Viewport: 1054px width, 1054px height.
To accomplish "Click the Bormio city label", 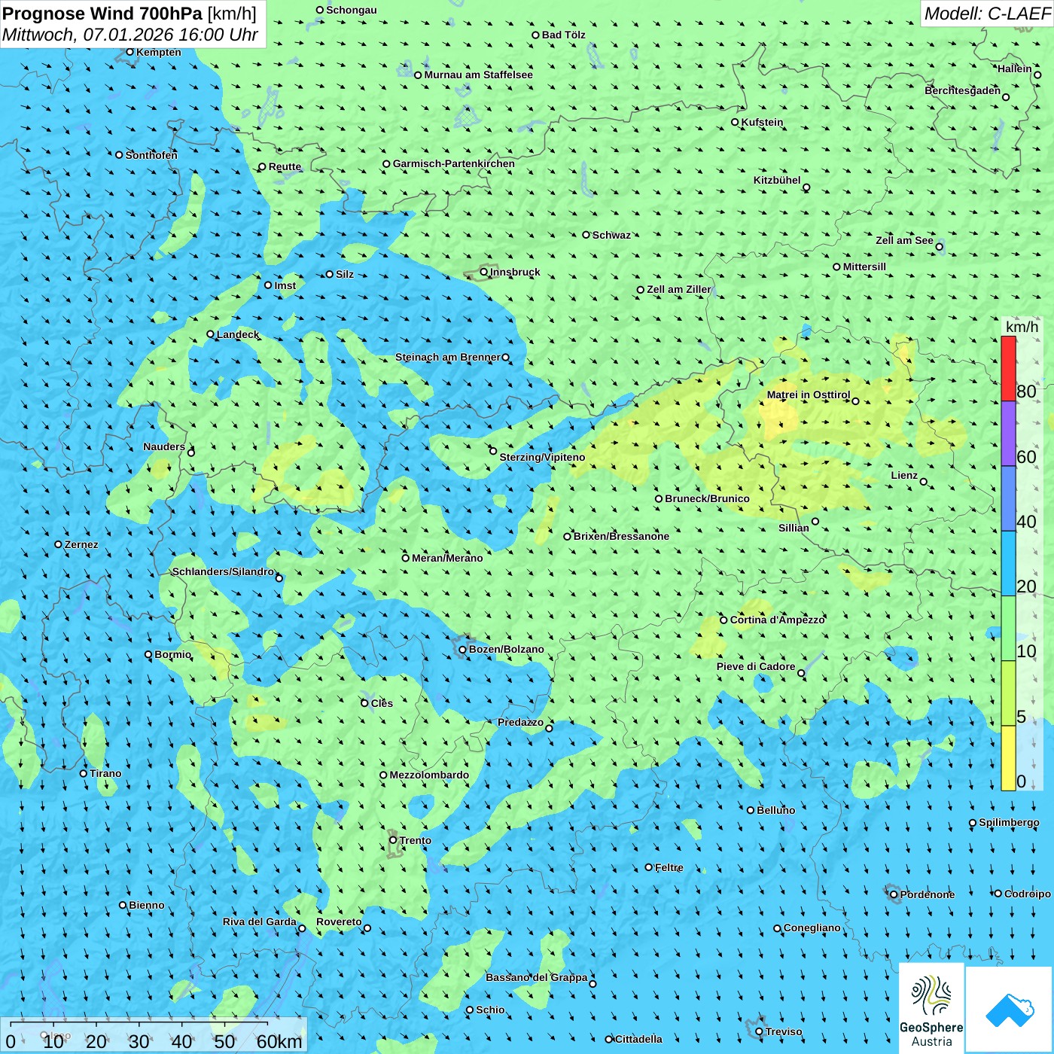I will [x=173, y=654].
